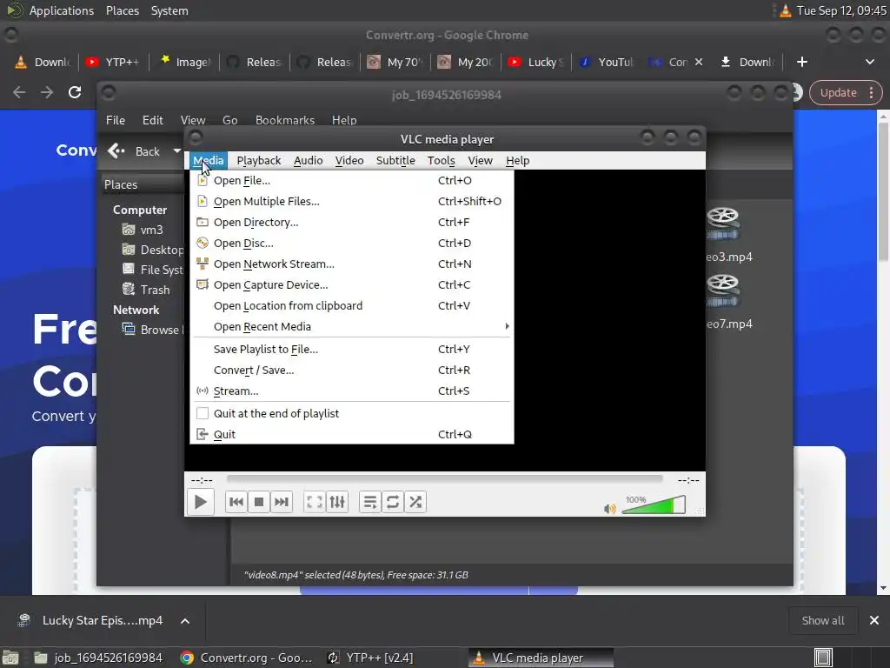Mute audio with the speaker icon
This screenshot has width=890, height=668.
[609, 508]
